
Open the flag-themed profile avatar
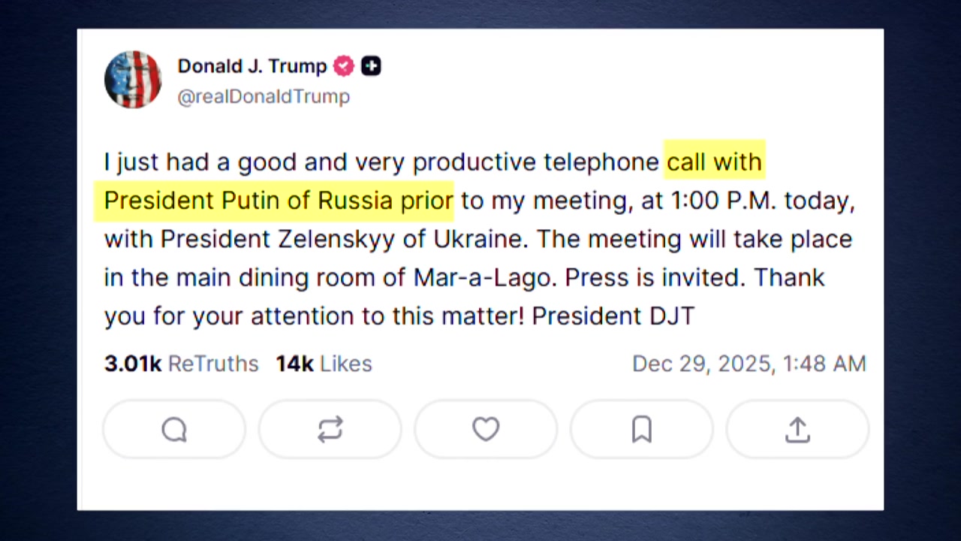[133, 80]
